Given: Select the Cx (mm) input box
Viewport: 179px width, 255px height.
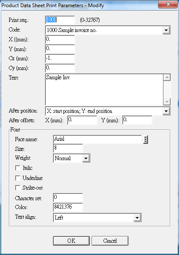Looking at the screenshot, I should pyautogui.click(x=60, y=59).
